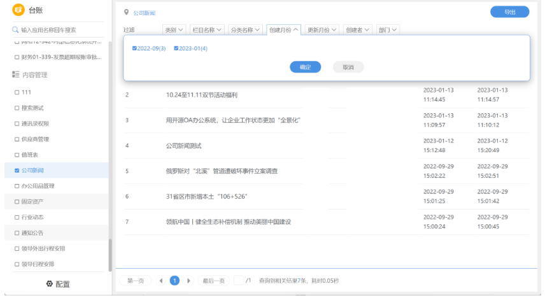Viewport: 545px width, 298px height.
Task: Click the gear icon next to 配置
Action: coord(50,284)
